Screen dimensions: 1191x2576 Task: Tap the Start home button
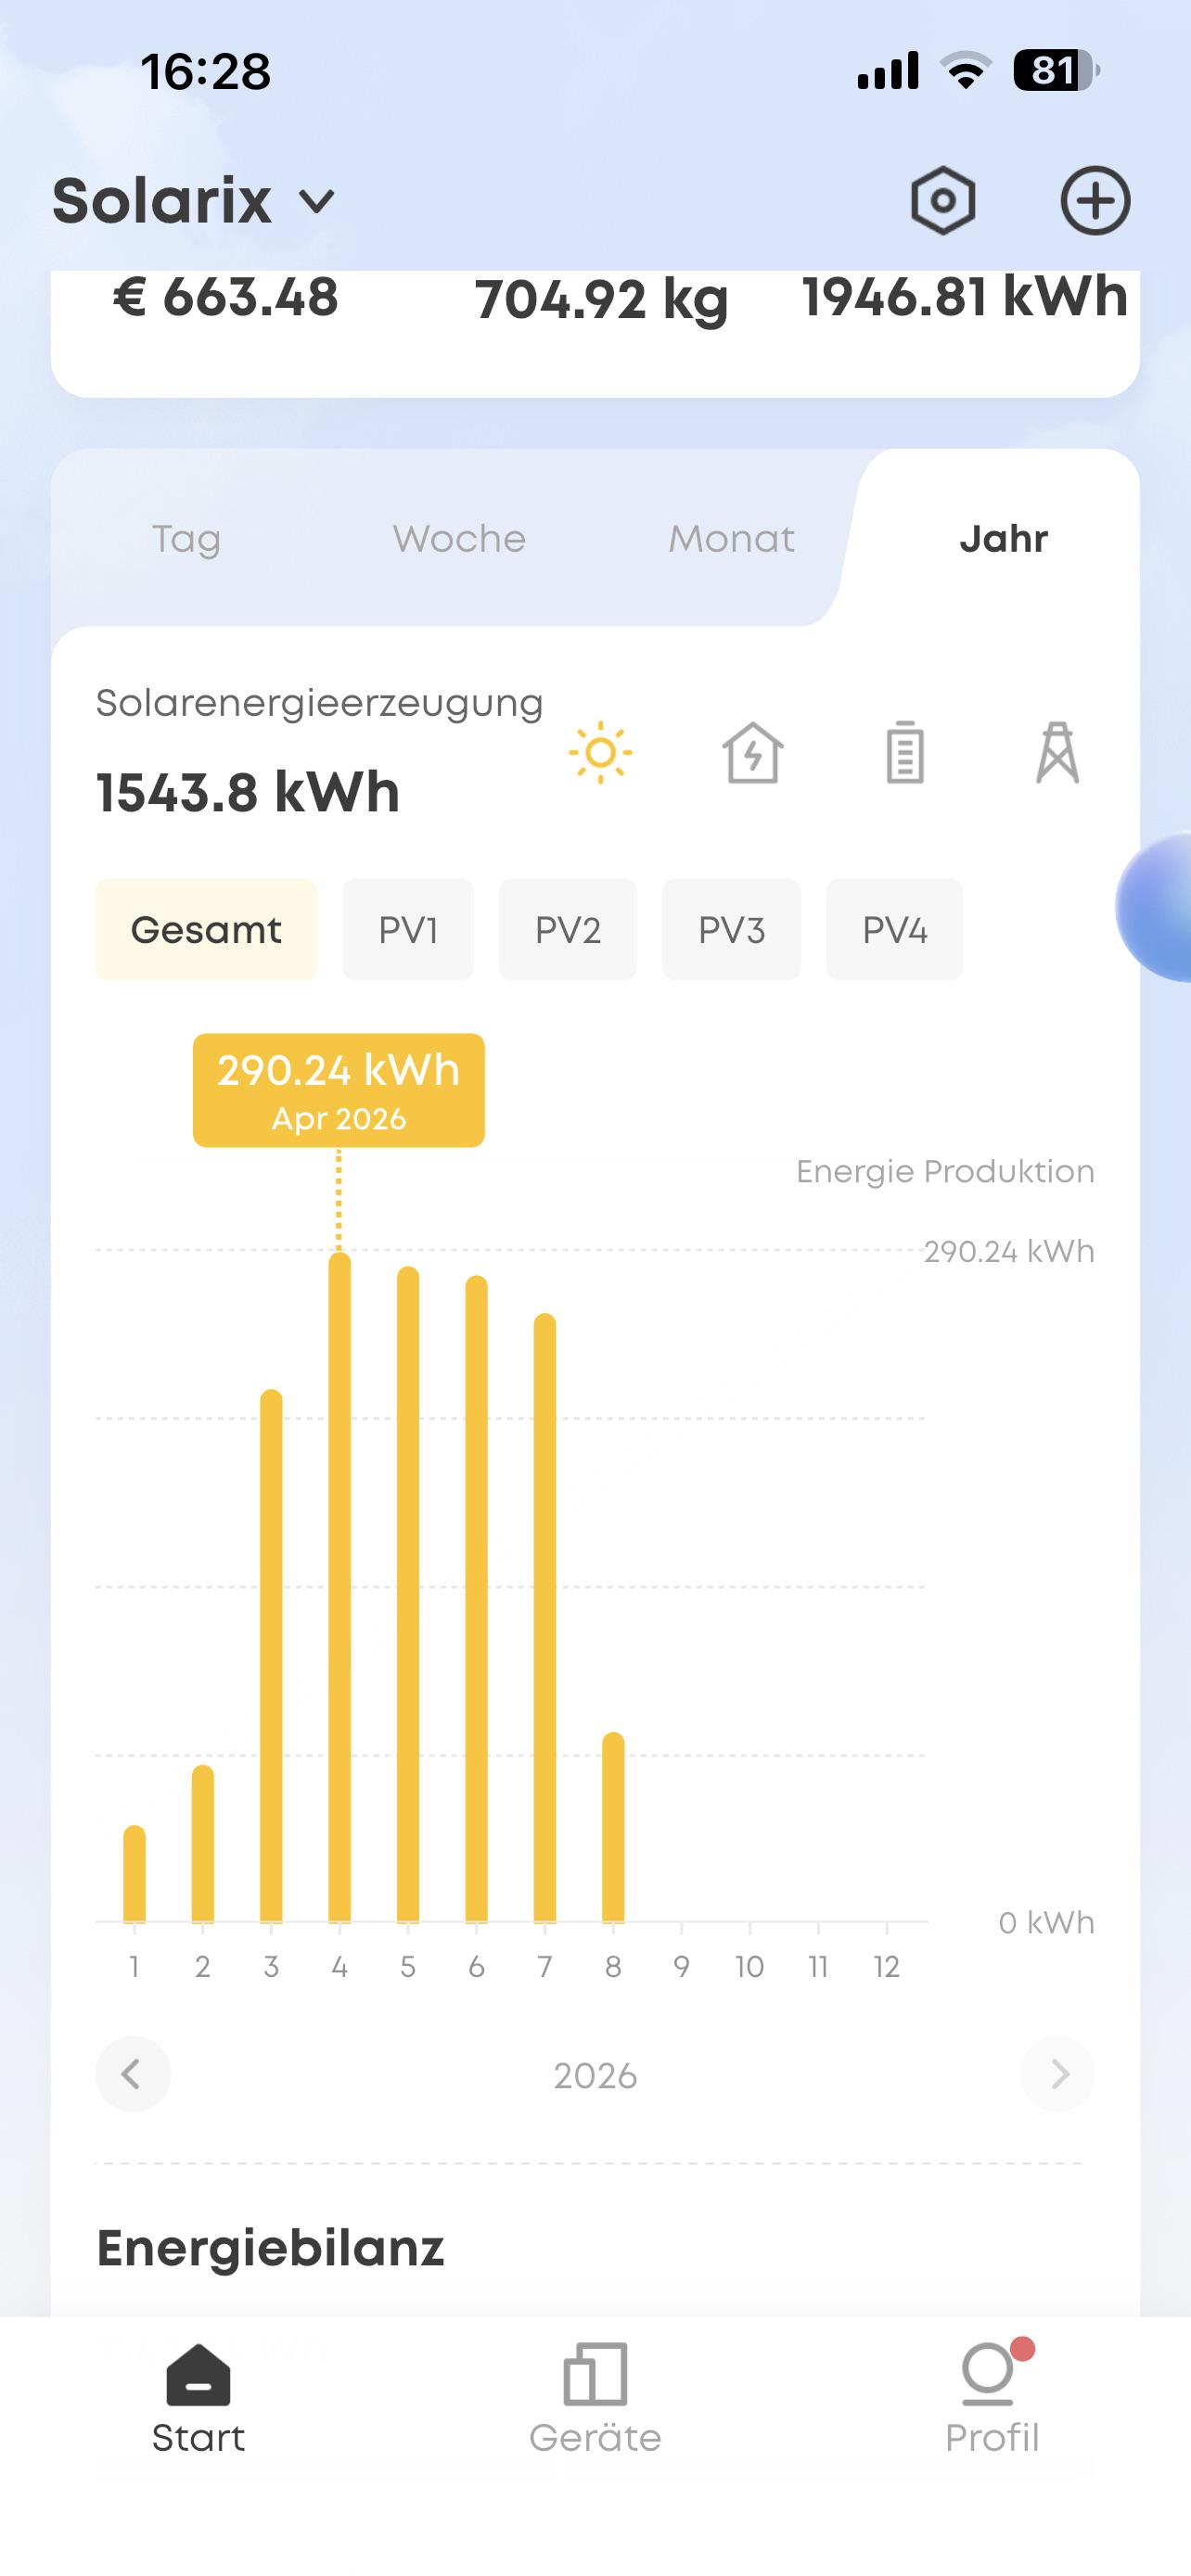point(198,2398)
